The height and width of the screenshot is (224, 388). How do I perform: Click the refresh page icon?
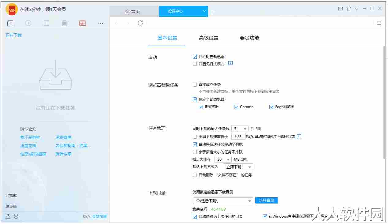(x=140, y=23)
